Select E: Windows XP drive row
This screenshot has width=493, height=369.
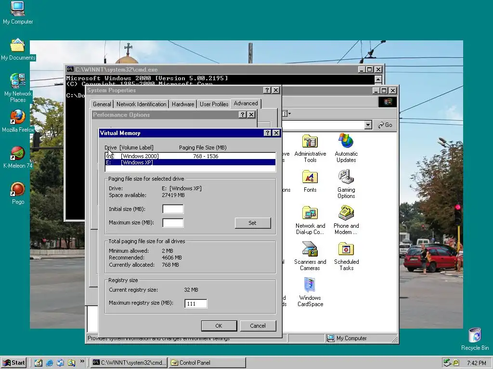pos(190,162)
